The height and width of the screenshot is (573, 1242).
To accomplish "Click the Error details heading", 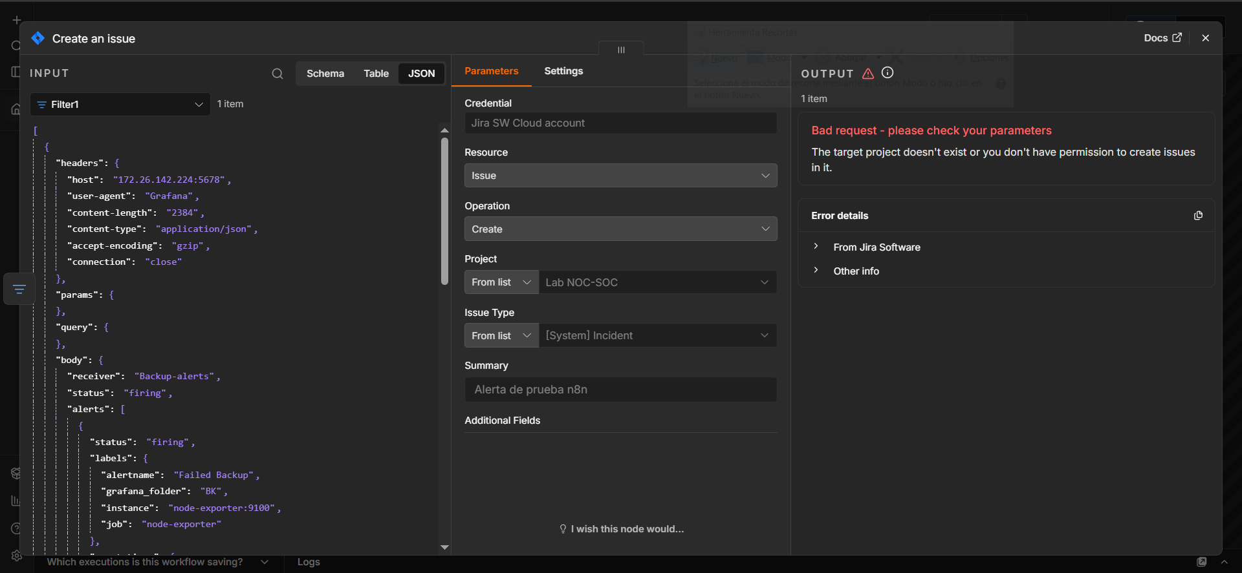I will coord(840,216).
